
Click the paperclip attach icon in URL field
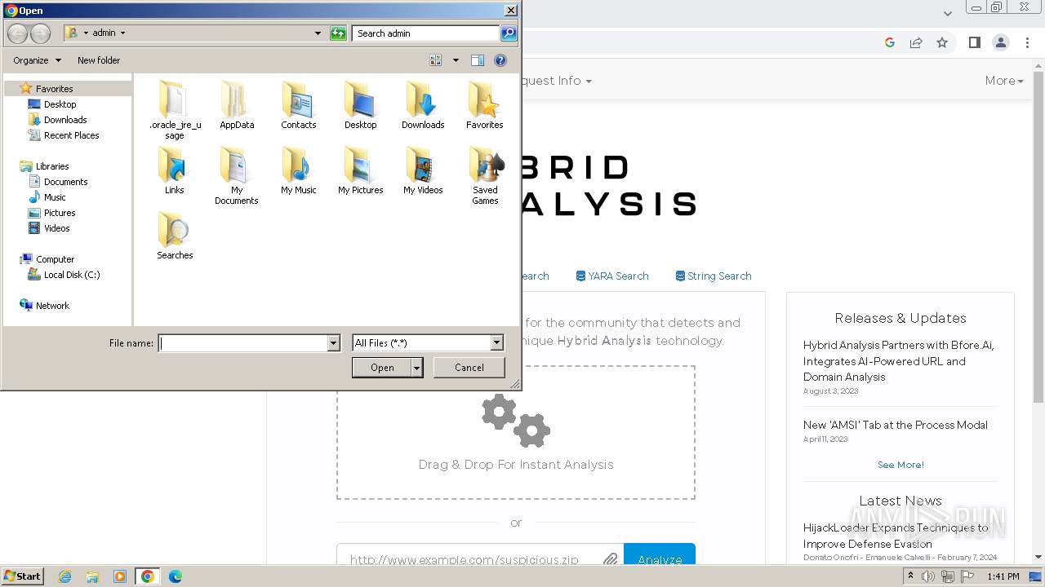610,559
